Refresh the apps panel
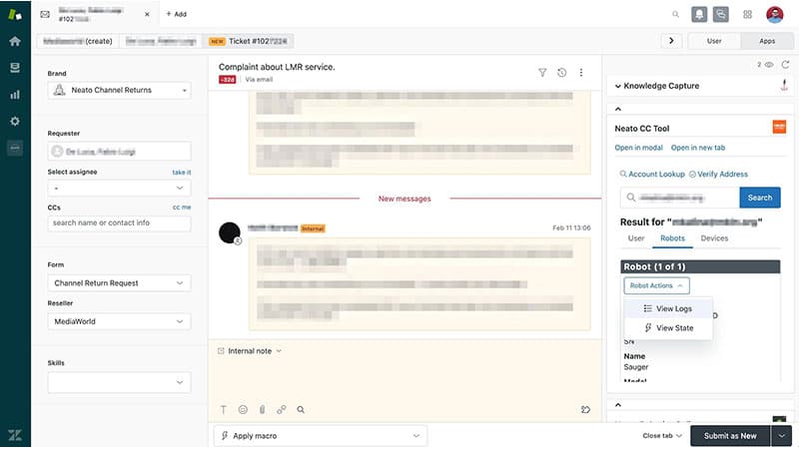Screen dimensions: 799x449 click(x=785, y=65)
